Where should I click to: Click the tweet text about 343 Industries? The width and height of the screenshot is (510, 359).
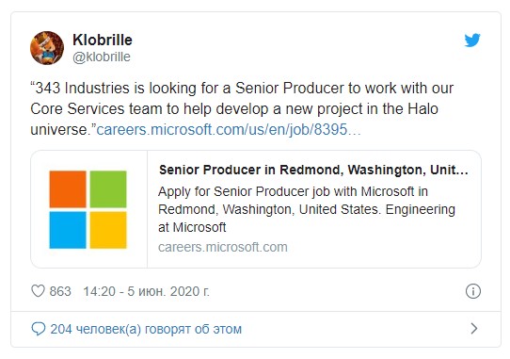click(x=242, y=109)
